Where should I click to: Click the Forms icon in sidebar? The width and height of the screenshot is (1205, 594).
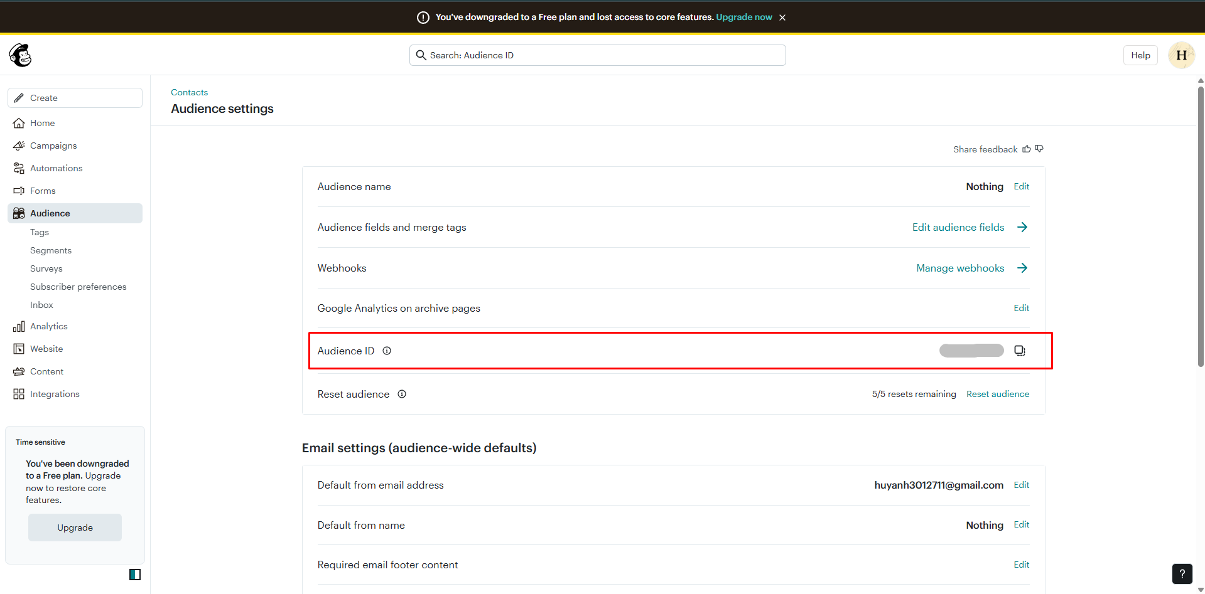pyautogui.click(x=19, y=191)
